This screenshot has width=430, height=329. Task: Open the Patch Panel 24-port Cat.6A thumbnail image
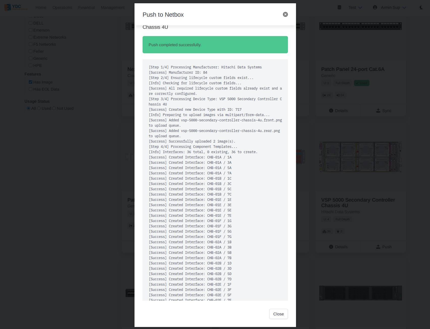(361, 26)
